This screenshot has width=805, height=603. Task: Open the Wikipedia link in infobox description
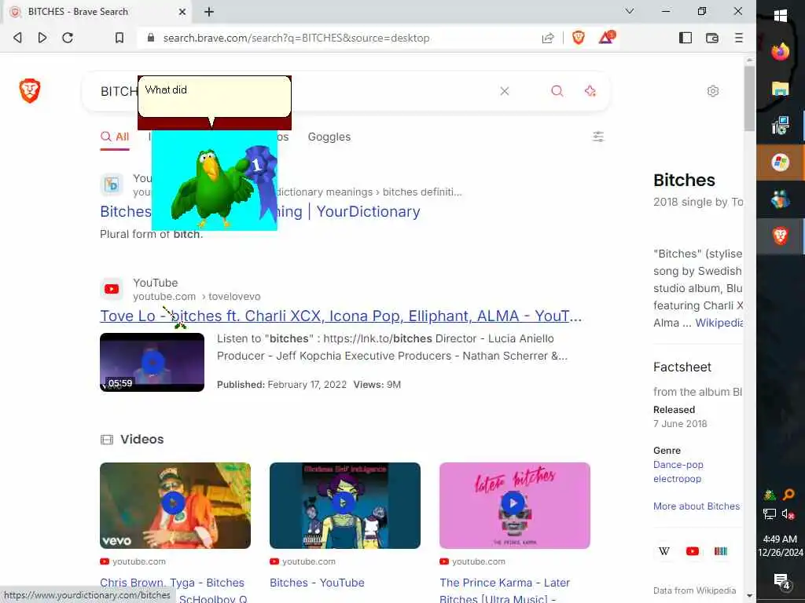coord(719,323)
